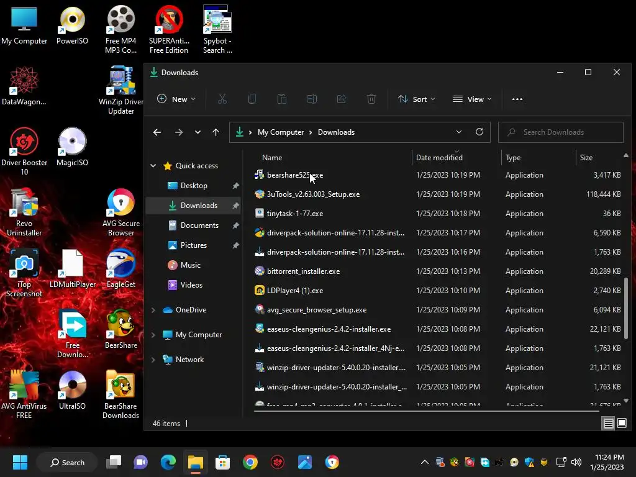Select Videos in navigation pane
Image resolution: width=636 pixels, height=477 pixels.
tap(193, 284)
